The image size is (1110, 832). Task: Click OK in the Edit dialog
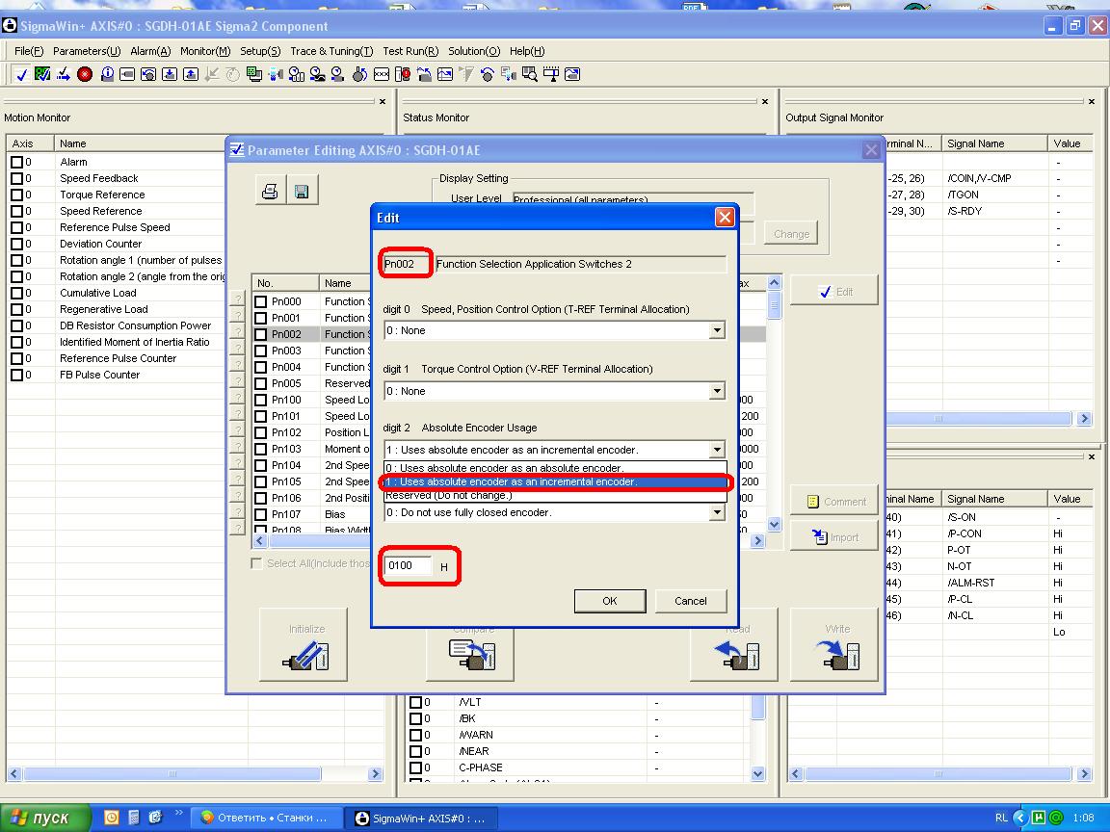(x=610, y=601)
